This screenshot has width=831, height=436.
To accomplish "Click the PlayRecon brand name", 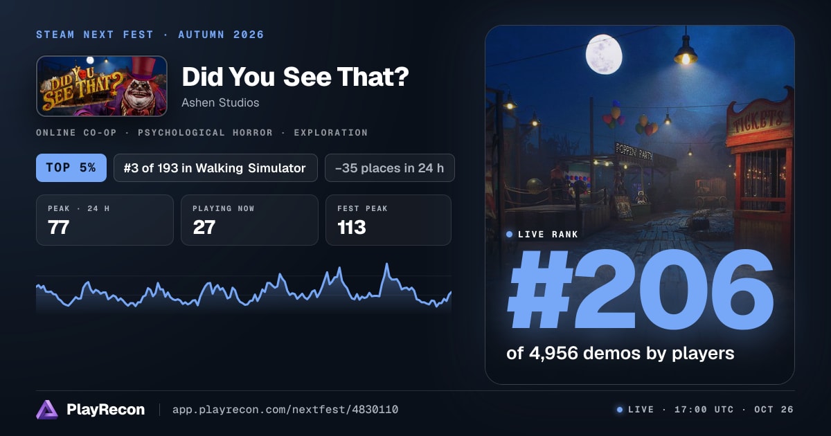I will (106, 410).
